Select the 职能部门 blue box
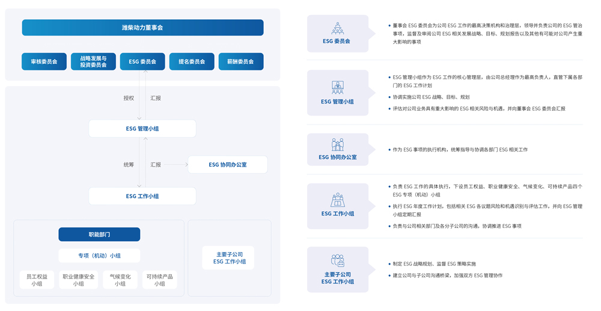 [99, 234]
